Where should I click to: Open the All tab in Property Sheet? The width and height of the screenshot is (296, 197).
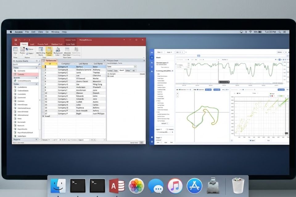tap(134, 71)
